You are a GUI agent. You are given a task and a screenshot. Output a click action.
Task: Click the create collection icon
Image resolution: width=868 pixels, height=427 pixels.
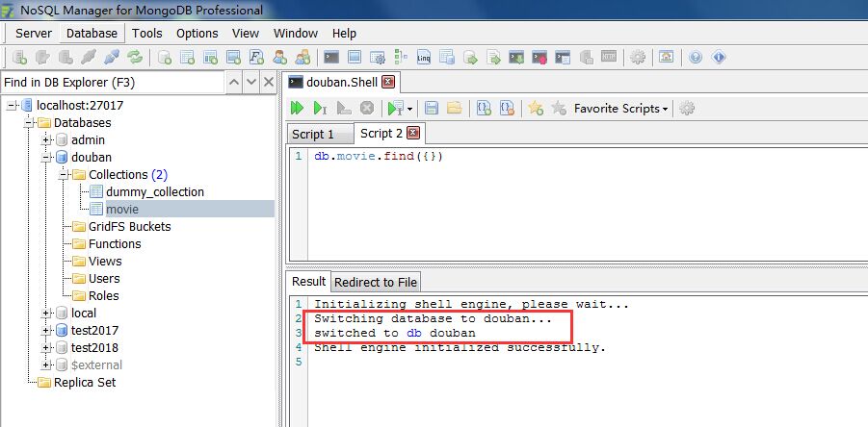point(188,57)
